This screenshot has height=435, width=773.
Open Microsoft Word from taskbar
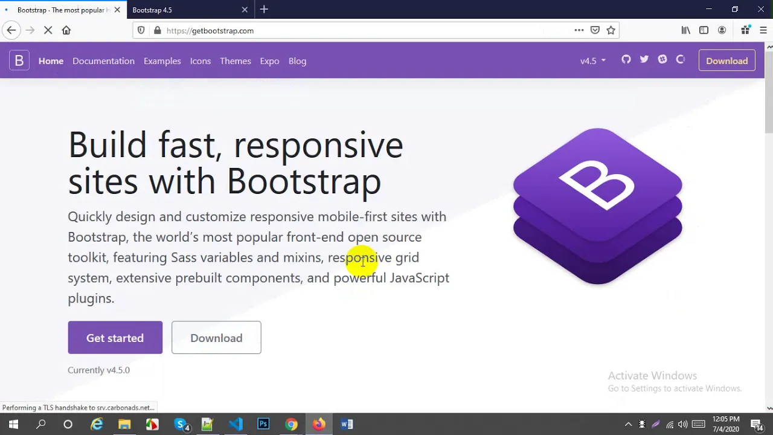click(347, 424)
